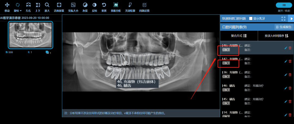Enable the 显示乳牙 checkbox

(x=250, y=18)
